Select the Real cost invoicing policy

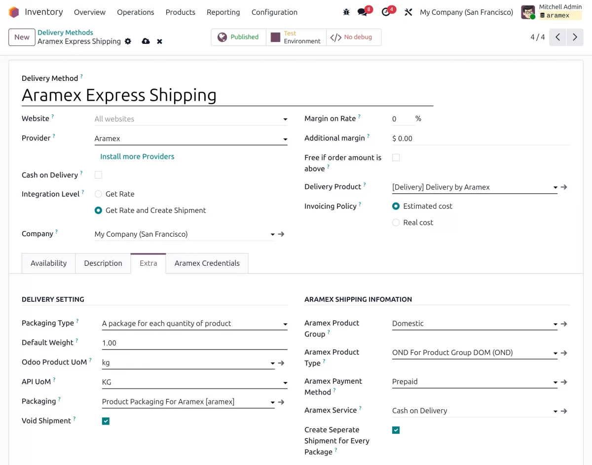point(396,222)
